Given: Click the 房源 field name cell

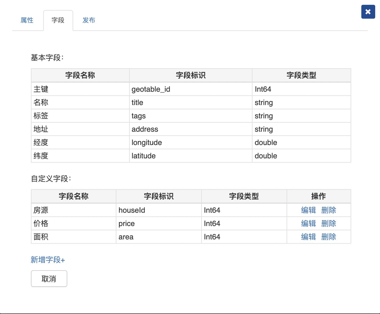Looking at the screenshot, I should [x=74, y=210].
